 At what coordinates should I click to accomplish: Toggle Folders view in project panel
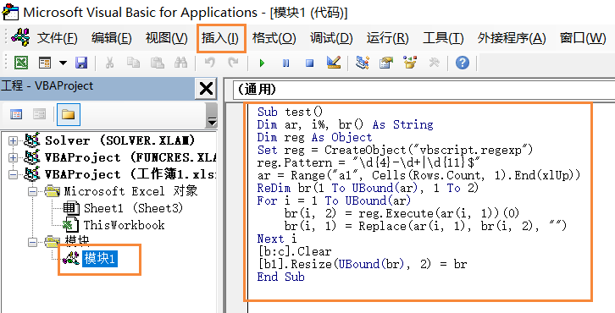tap(69, 114)
